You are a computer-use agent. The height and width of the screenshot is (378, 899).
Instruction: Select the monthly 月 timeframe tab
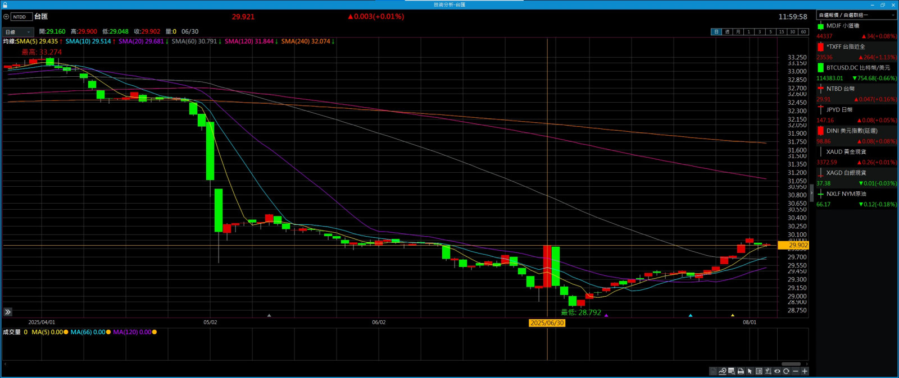click(x=738, y=32)
